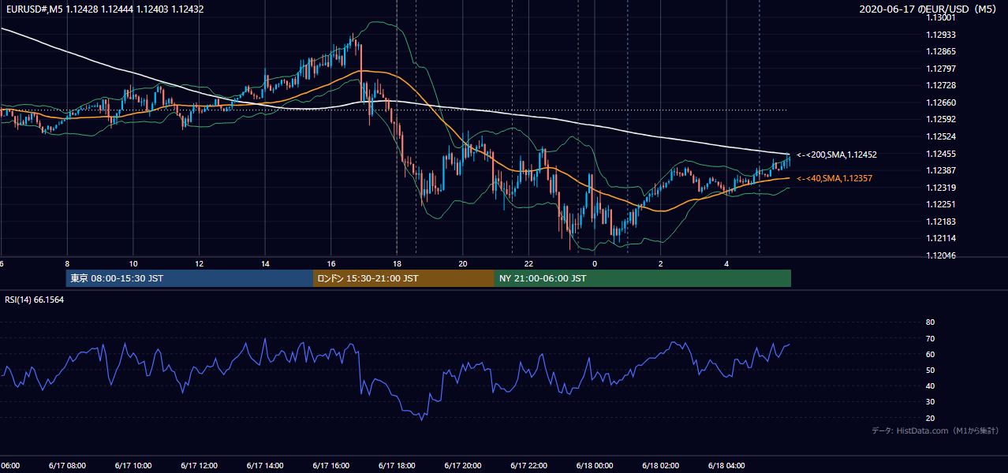Select the NY 21:00-06:00 JST session bar
The height and width of the screenshot is (473, 1008).
point(643,278)
